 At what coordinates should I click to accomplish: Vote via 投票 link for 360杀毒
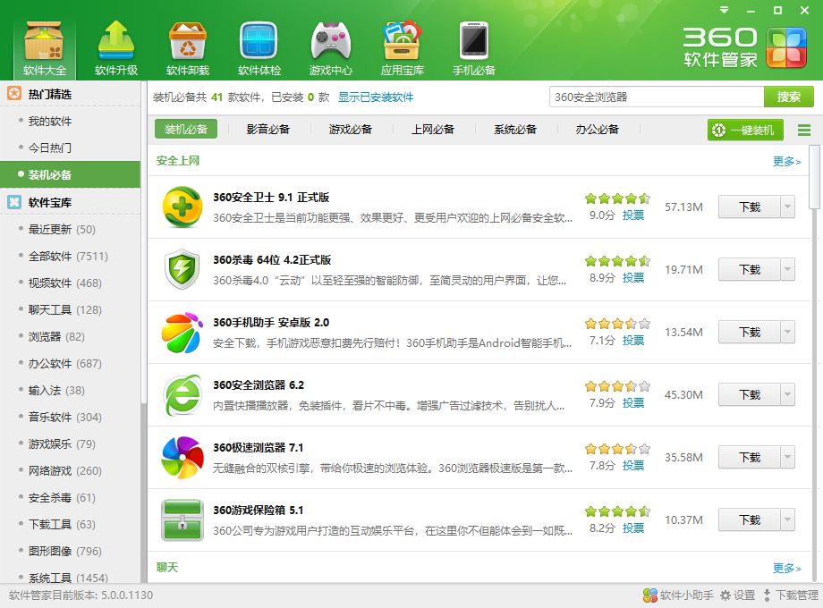(633, 277)
